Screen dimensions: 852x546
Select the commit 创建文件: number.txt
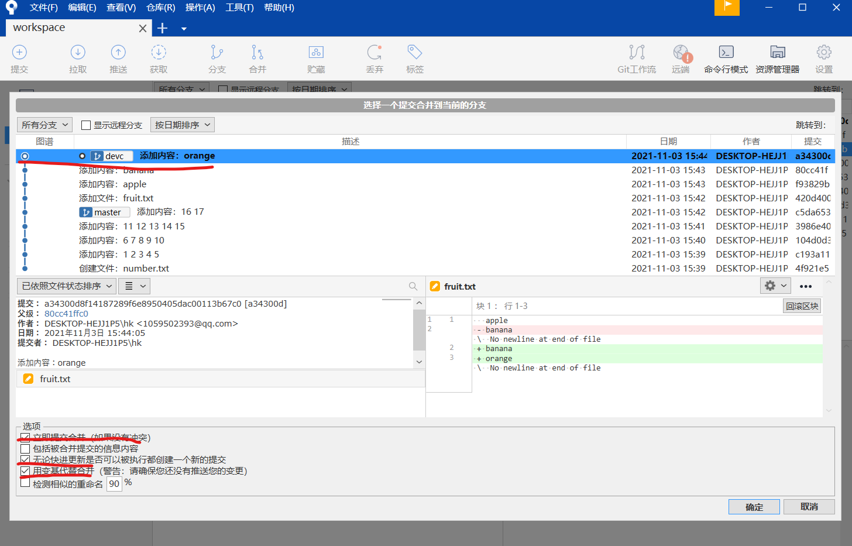[x=425, y=268]
